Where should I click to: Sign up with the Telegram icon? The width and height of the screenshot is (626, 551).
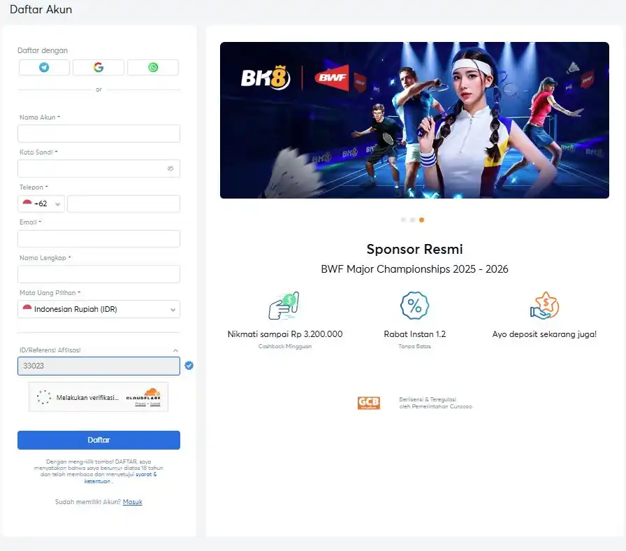pyautogui.click(x=44, y=67)
